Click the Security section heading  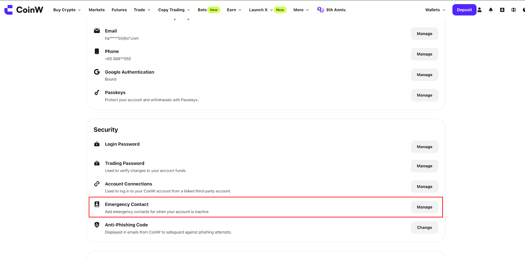click(x=106, y=130)
